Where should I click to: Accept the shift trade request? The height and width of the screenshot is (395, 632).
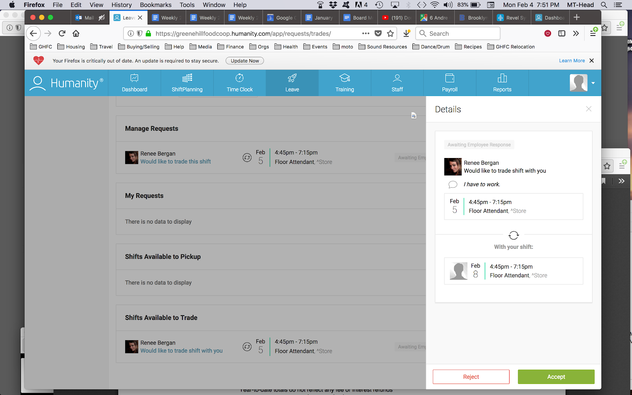(x=556, y=377)
